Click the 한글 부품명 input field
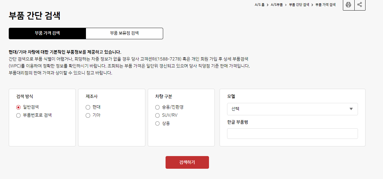Viewport: 383px width, 179px height. pos(292,133)
